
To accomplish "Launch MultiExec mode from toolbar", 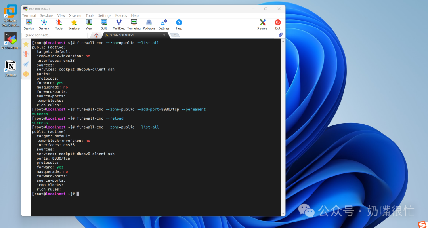I will click(119, 25).
